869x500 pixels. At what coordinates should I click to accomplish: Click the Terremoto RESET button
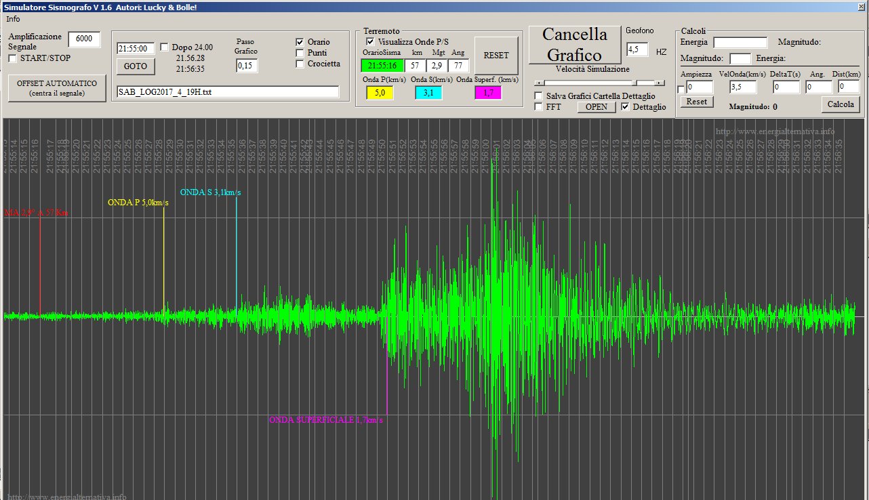tap(496, 56)
